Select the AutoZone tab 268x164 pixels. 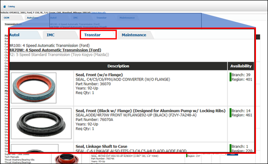tap(32, 18)
